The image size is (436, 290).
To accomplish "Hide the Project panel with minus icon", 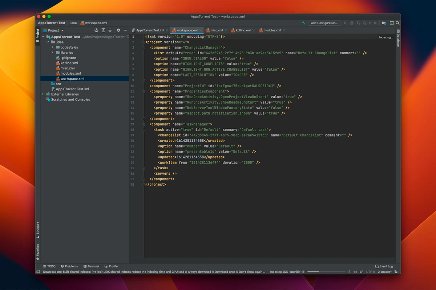I will tap(125, 30).
